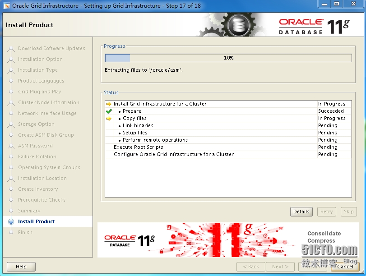Maximize the installer window
The height and width of the screenshot is (276, 366).
(337, 4)
